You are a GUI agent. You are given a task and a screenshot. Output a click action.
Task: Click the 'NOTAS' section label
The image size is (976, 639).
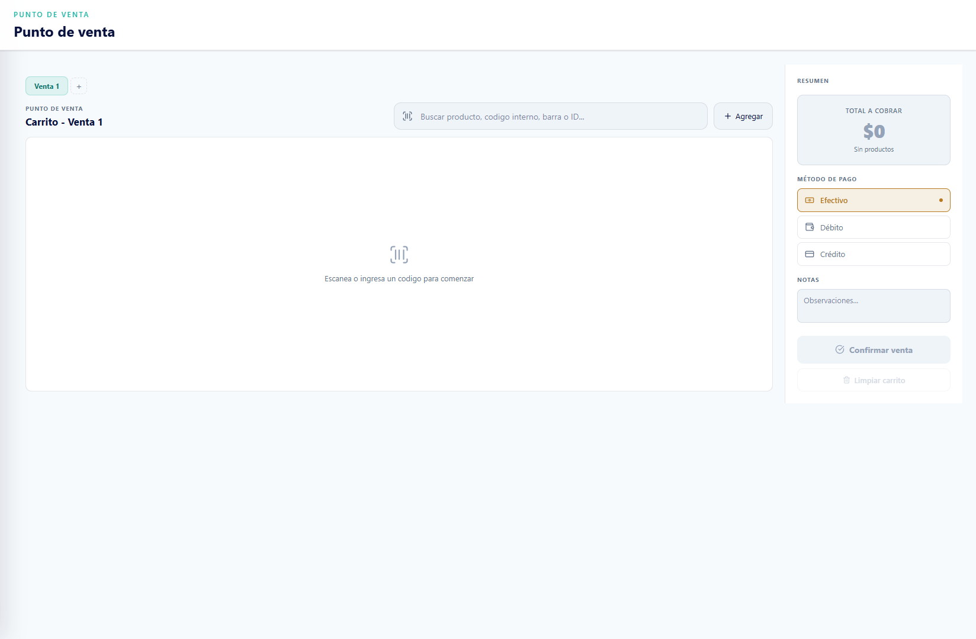[808, 280]
